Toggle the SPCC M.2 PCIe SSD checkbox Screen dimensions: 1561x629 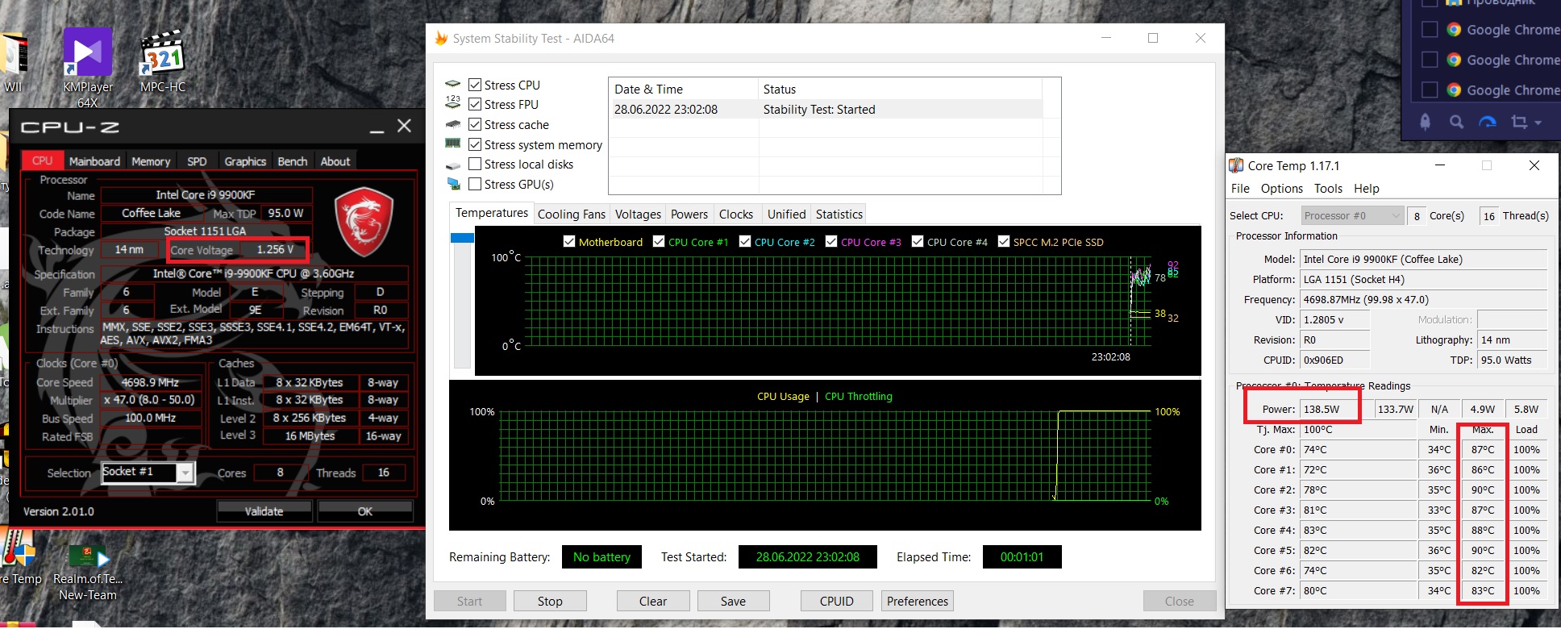[1004, 242]
